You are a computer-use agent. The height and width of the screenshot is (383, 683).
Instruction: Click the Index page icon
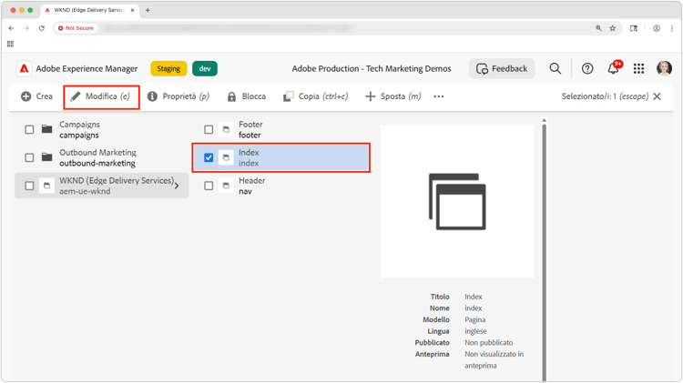[x=226, y=157]
